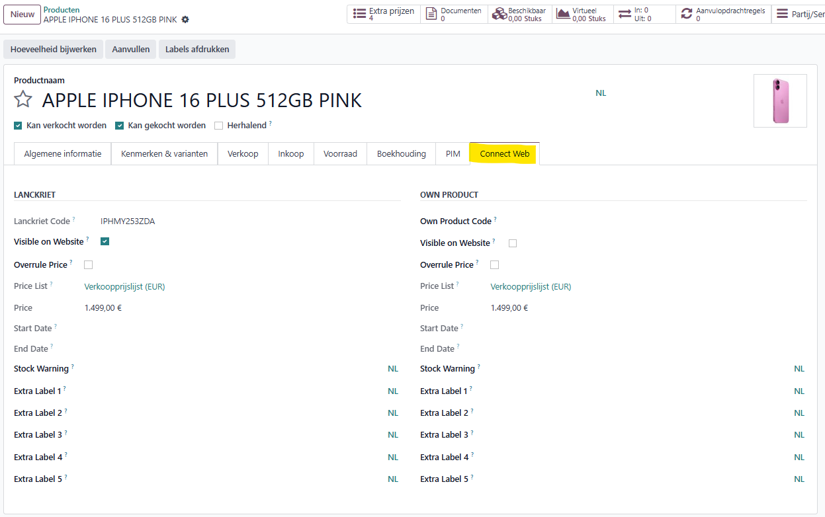This screenshot has height=517, width=825.
Task: Open Aanvulopdrachtregels reordering rules
Action: [723, 15]
